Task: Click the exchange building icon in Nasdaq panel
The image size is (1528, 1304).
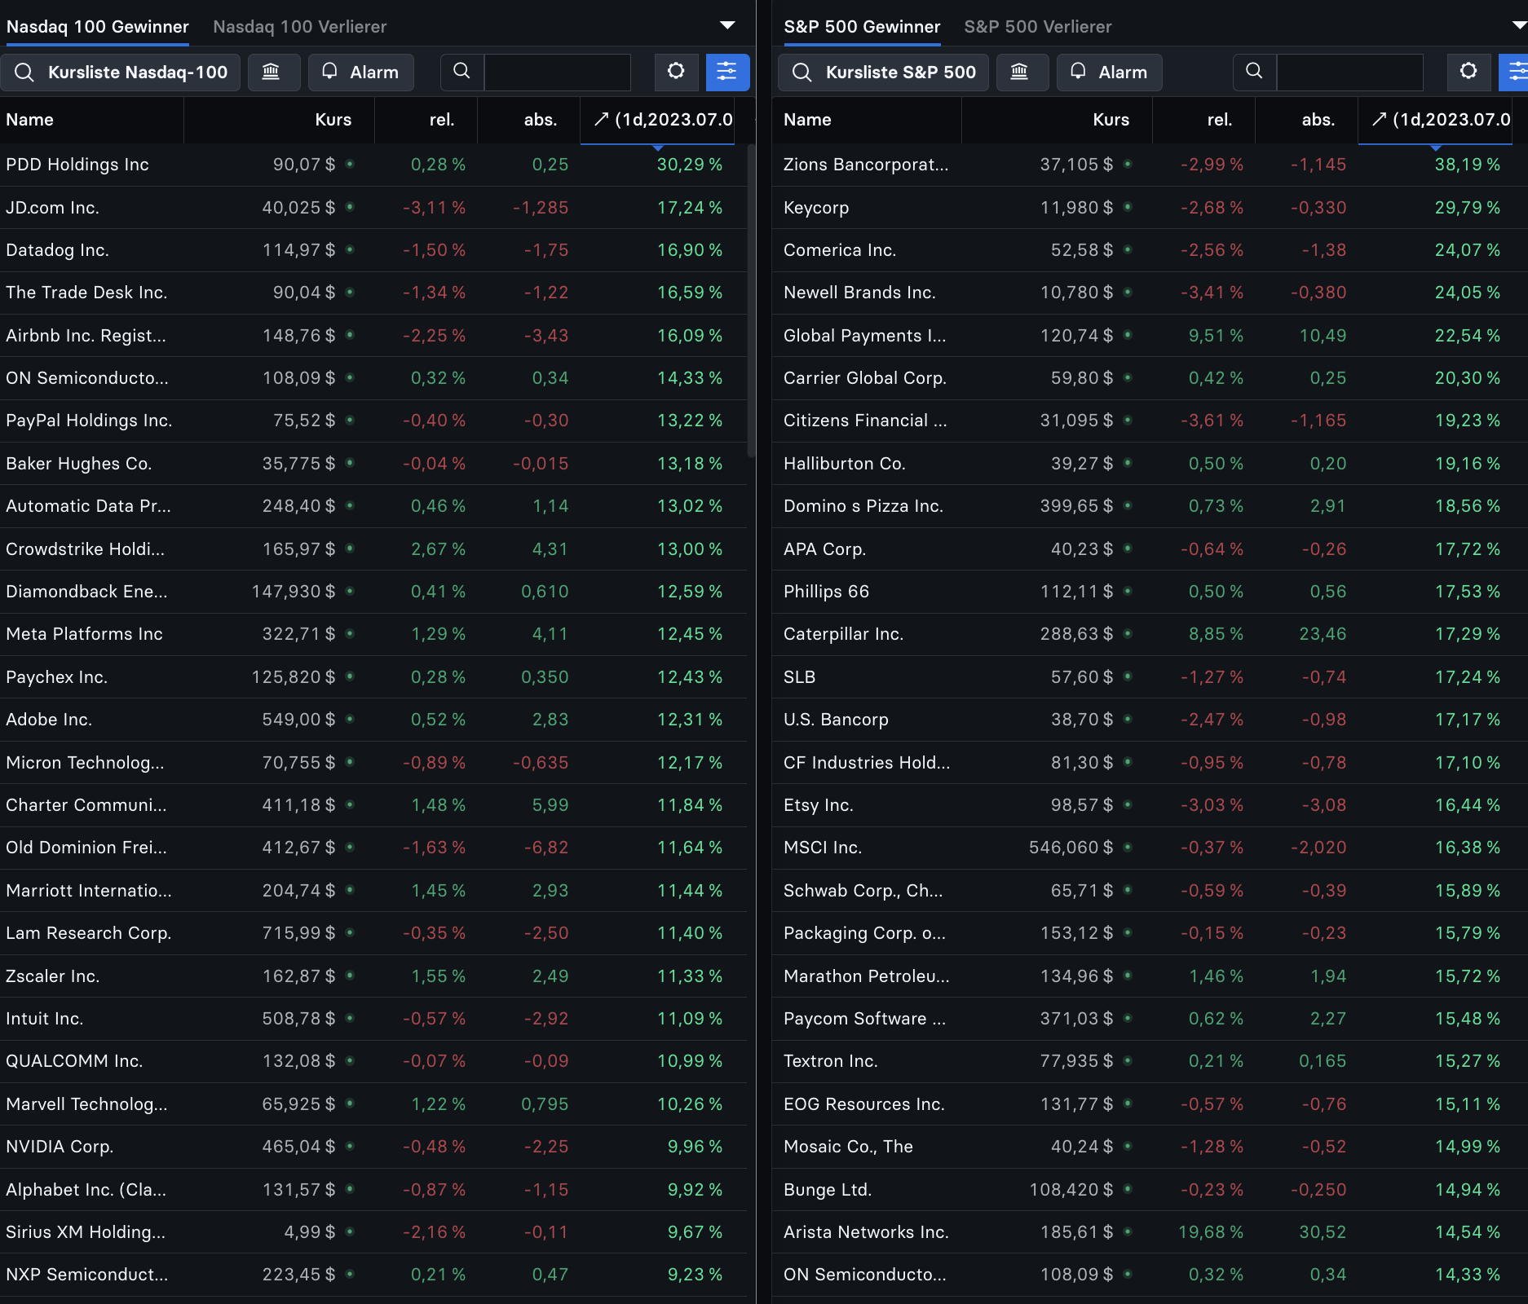Action: click(x=274, y=73)
